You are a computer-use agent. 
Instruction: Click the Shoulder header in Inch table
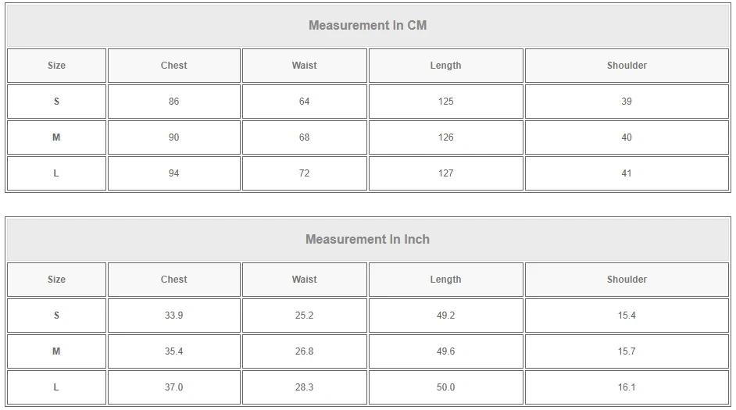pos(627,280)
